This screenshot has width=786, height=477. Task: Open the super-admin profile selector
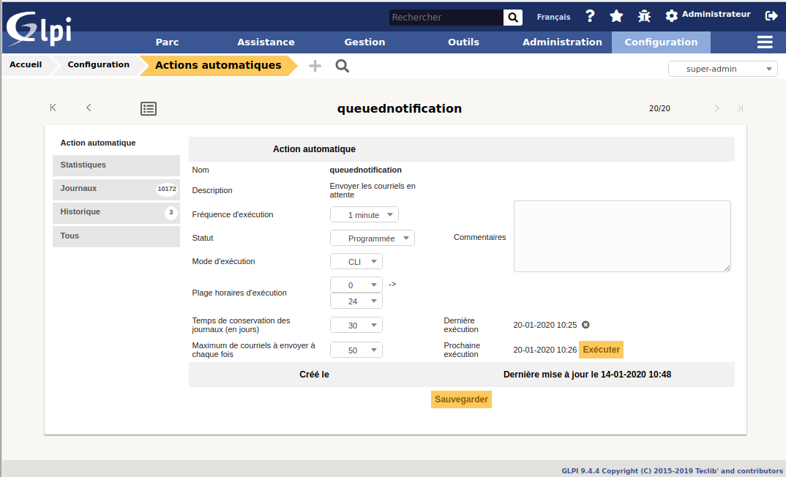coord(722,68)
